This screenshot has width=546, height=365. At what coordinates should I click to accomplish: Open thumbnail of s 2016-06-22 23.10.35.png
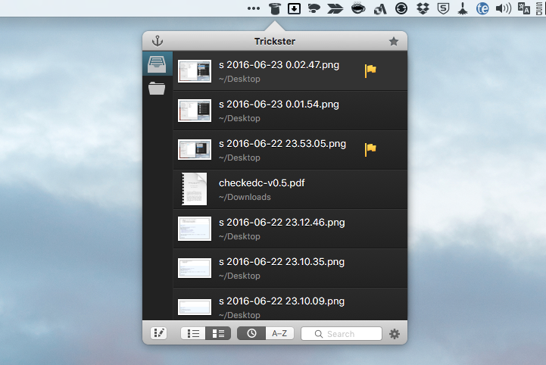tap(195, 268)
